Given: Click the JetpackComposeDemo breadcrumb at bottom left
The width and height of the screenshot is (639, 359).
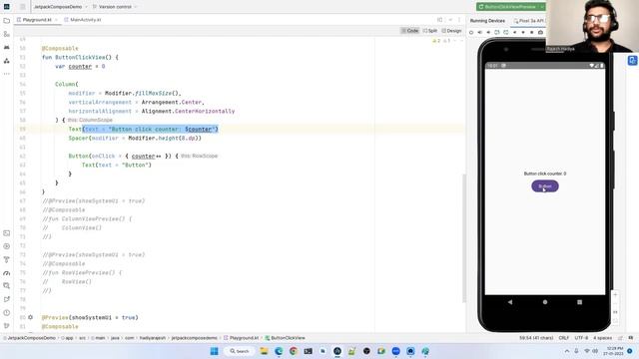Looking at the screenshot, I should click(x=29, y=338).
